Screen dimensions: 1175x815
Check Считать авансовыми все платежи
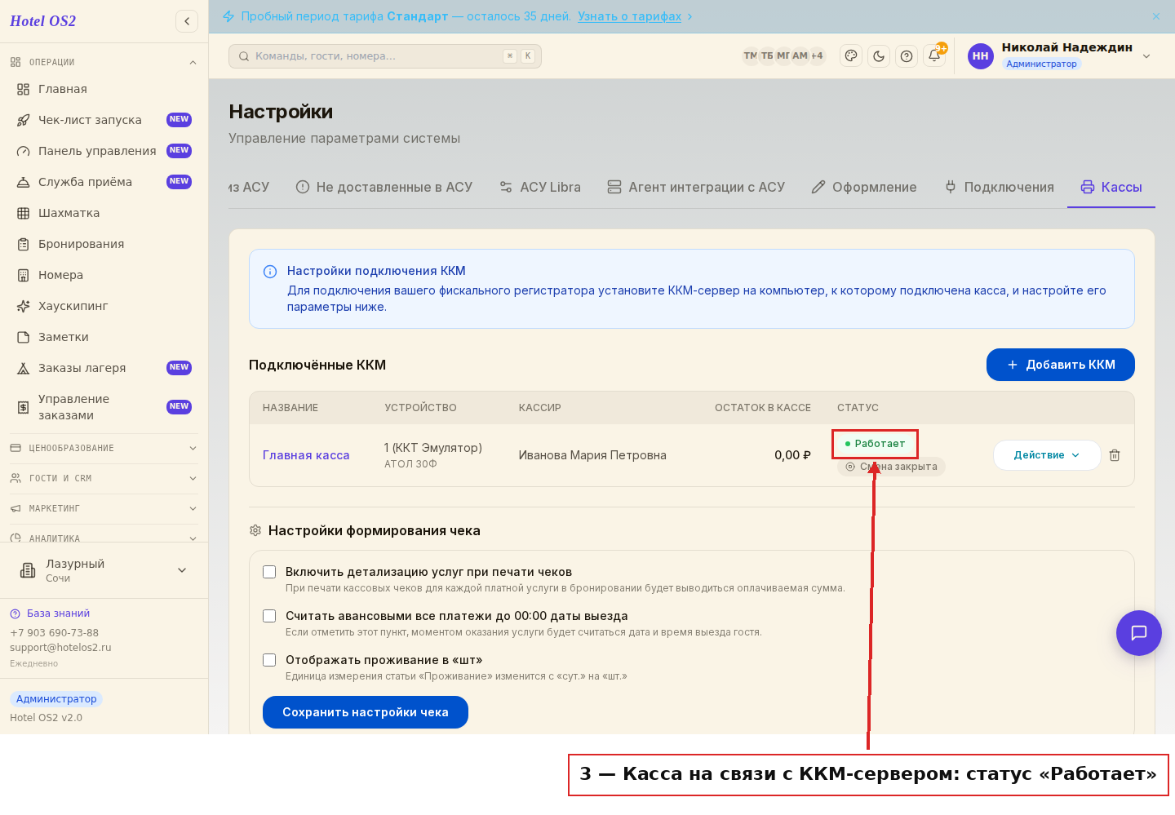point(269,616)
